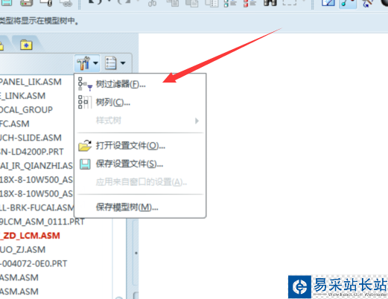This screenshot has width=388, height=299.
Task: Select UO_ZJ.ASM in the model tree
Action: point(22,249)
